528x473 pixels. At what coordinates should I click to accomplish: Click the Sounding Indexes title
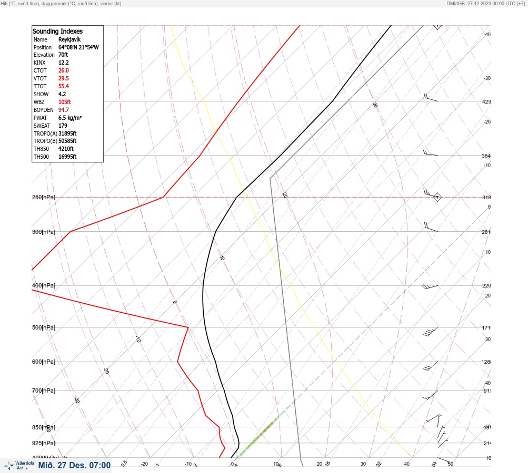coord(57,31)
